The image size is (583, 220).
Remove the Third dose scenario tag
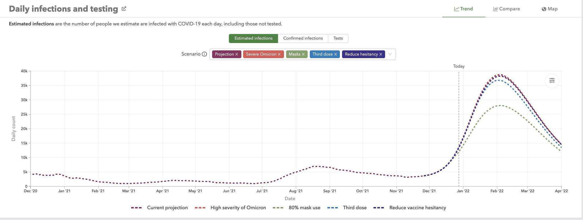pyautogui.click(x=335, y=54)
